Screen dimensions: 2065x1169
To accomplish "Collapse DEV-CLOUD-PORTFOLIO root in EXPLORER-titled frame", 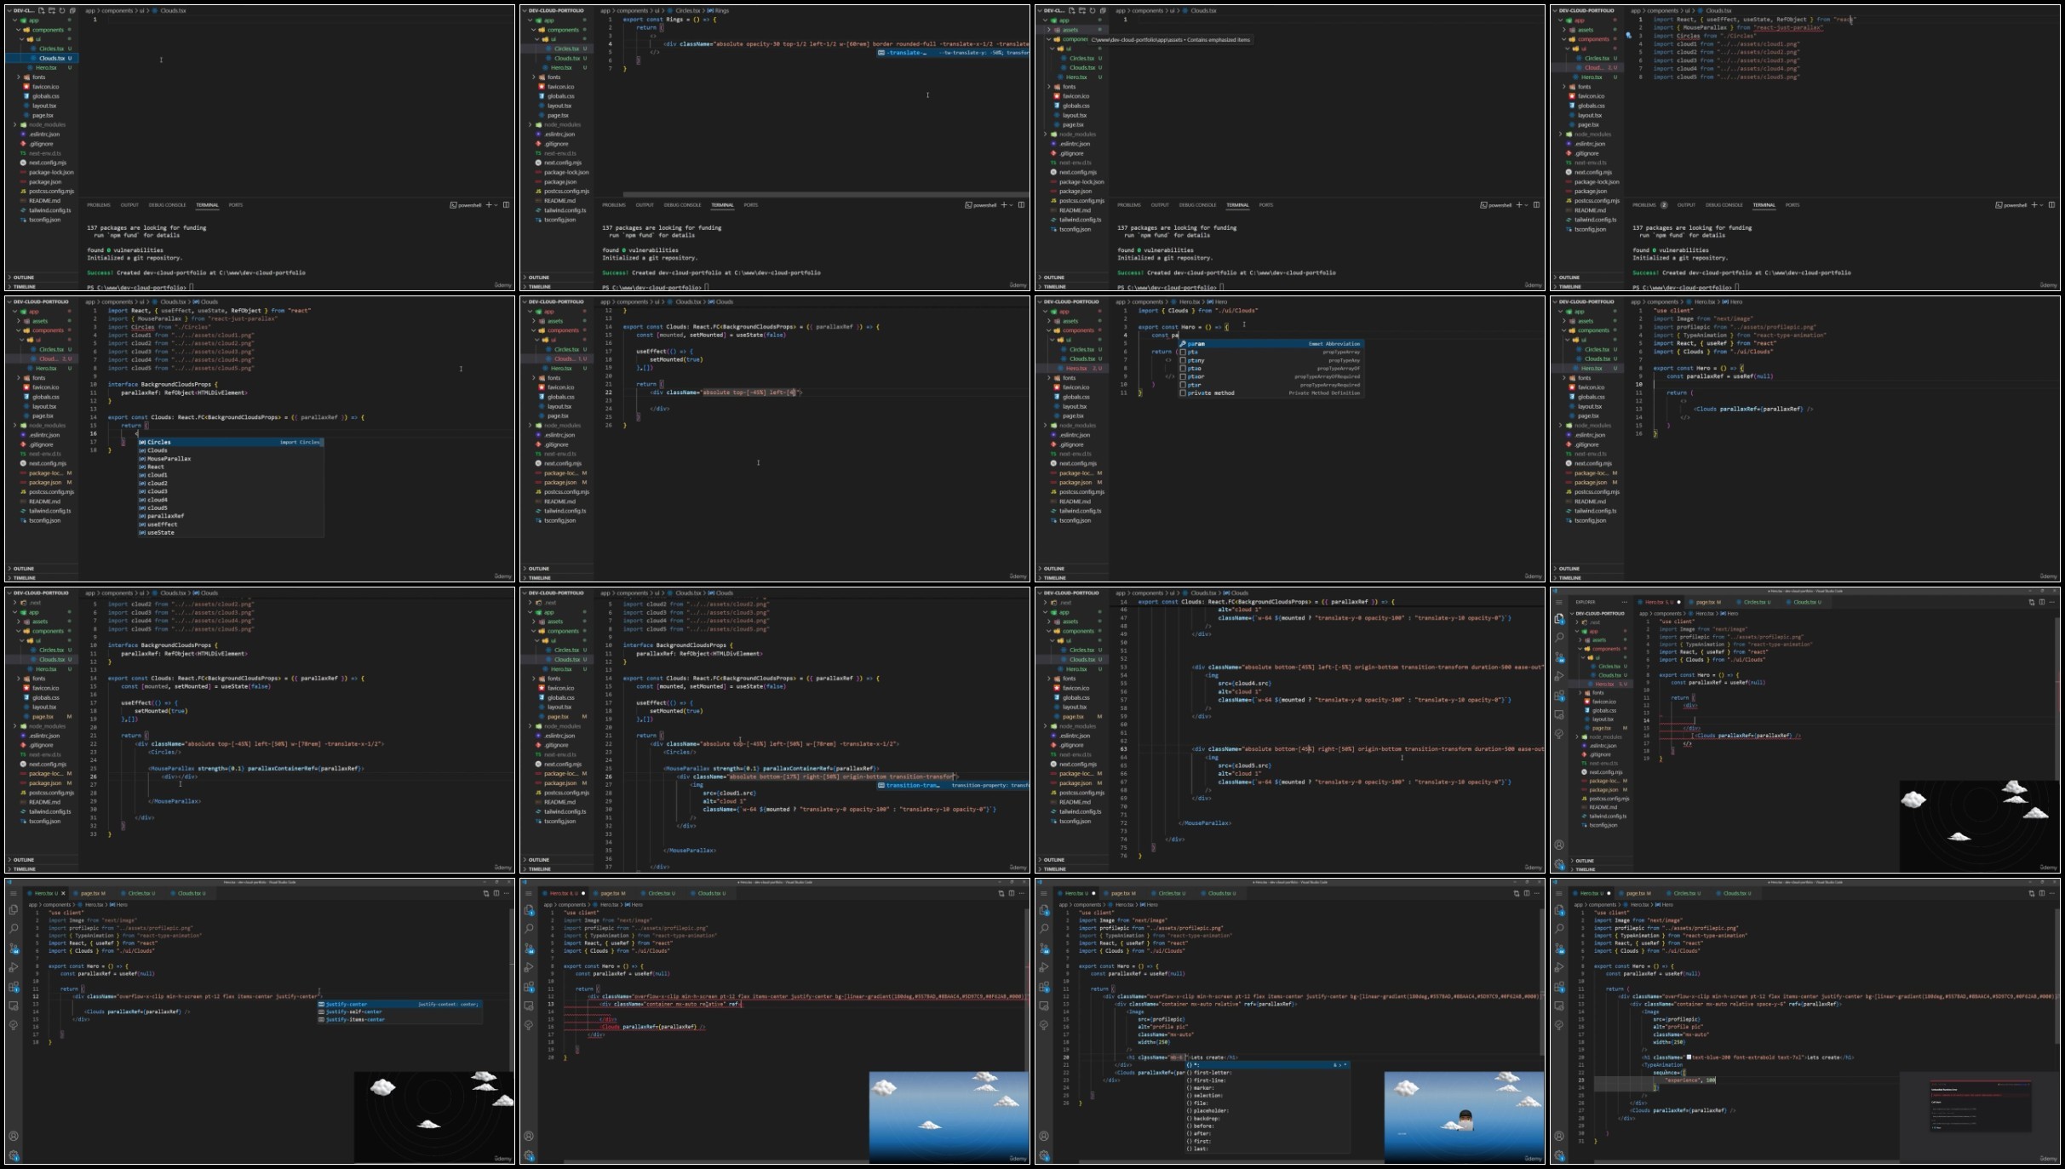I will [1572, 613].
